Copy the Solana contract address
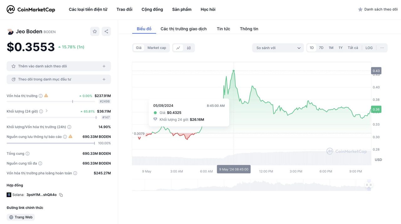This screenshot has height=224, width=401. (61, 195)
